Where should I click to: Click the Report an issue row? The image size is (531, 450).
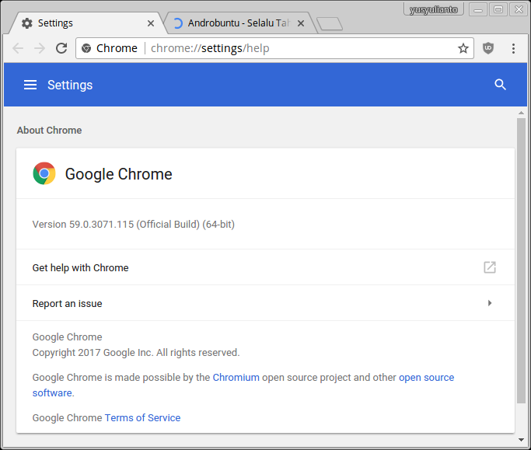pyautogui.click(x=266, y=303)
